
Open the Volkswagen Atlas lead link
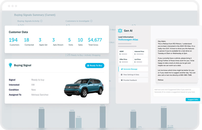tap(129, 40)
